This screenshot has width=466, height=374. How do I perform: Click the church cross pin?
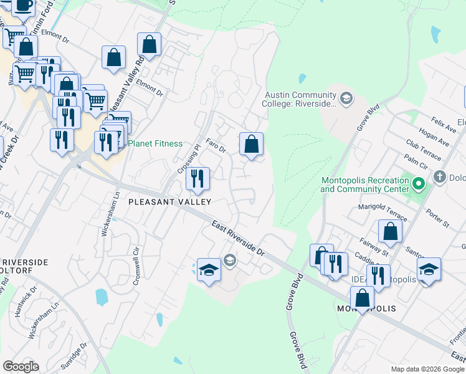(440, 177)
